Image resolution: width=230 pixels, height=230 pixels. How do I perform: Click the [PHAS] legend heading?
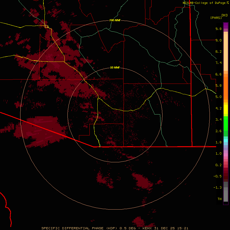(216, 18)
